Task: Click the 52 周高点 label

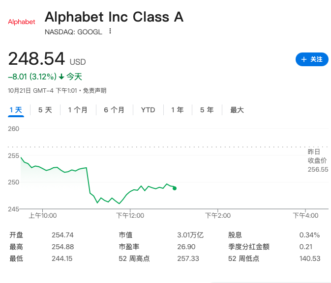Action: 134,258
